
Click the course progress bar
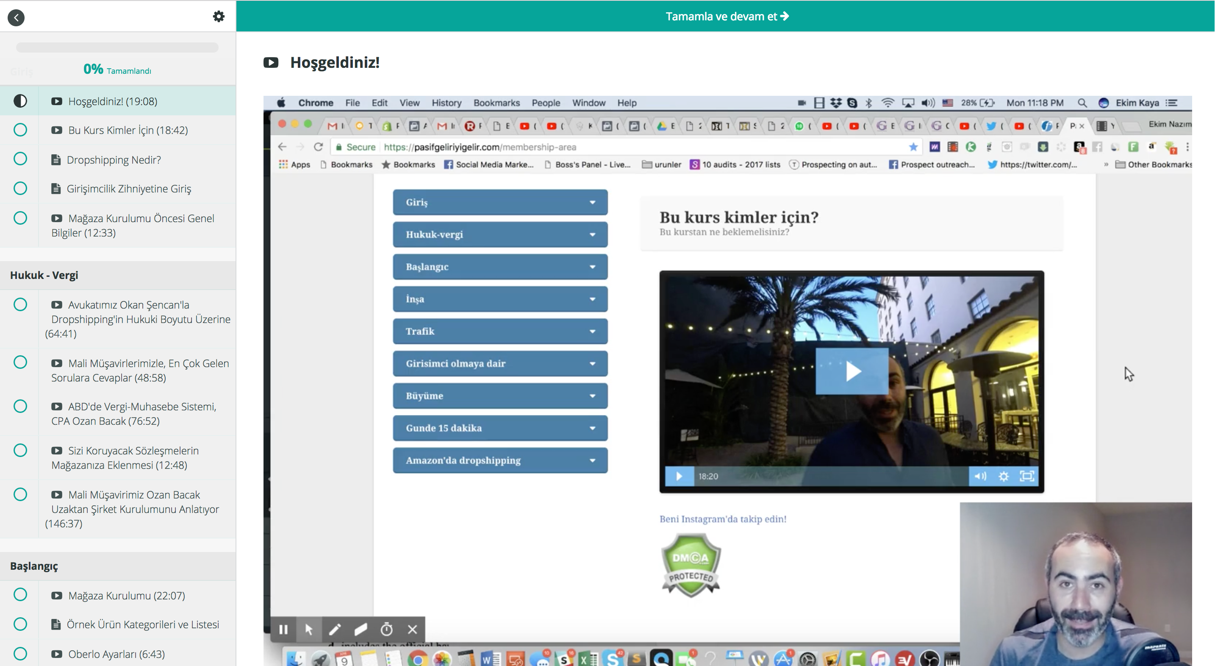pyautogui.click(x=117, y=47)
